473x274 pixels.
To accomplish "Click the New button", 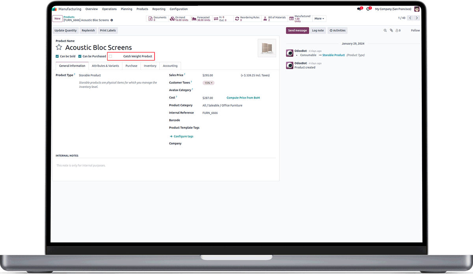I will 58,18.
